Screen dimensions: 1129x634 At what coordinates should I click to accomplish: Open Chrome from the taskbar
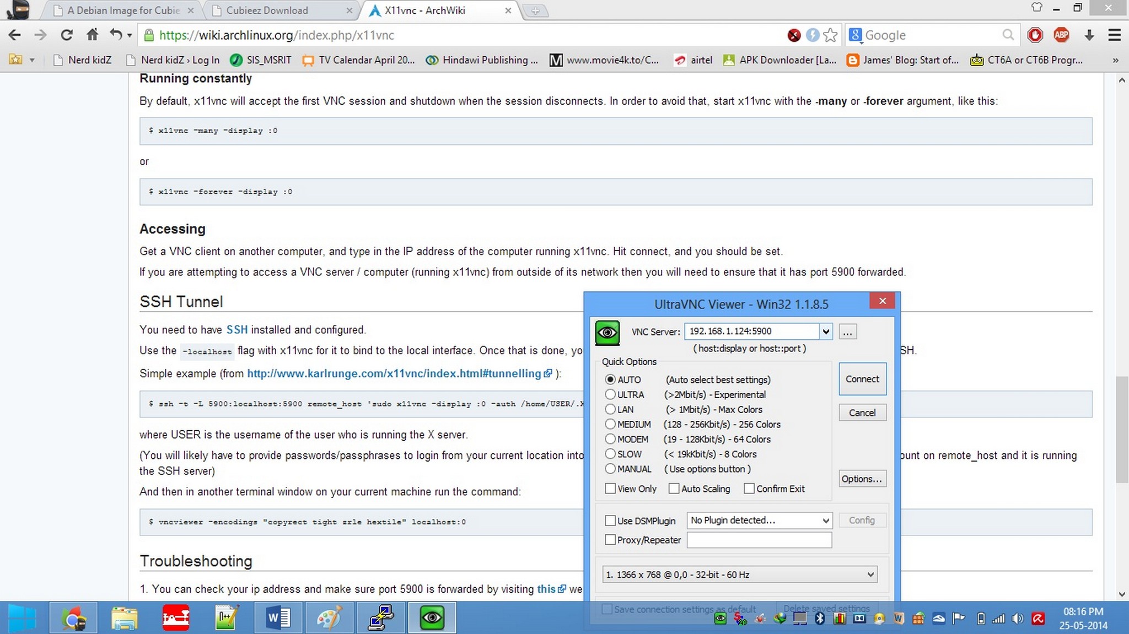pos(73,617)
